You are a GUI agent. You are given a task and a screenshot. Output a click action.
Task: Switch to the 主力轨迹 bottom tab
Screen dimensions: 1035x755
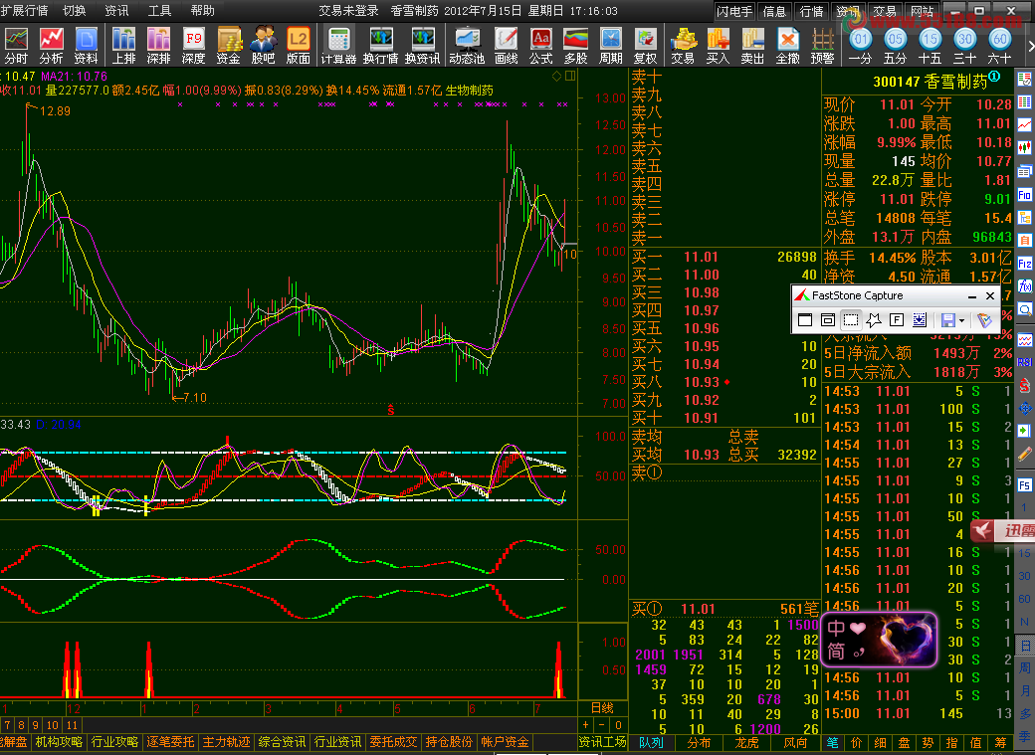(x=227, y=742)
